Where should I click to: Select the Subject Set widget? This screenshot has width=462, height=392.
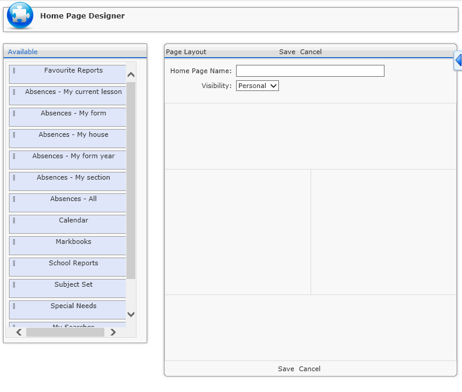point(67,289)
